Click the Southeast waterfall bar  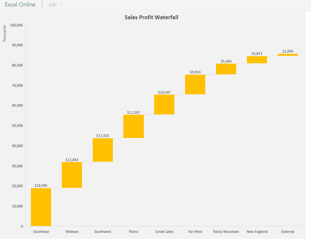[x=41, y=207]
